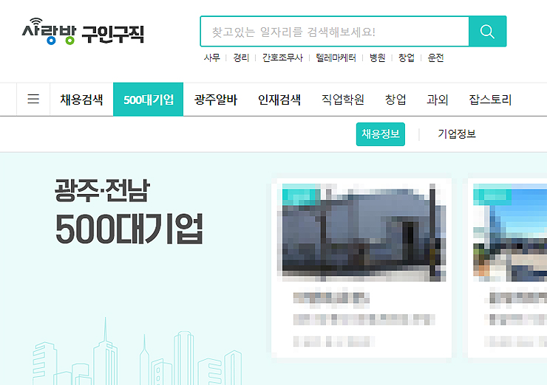This screenshot has width=547, height=385.
Task: Select the 병원 keyword link
Action: tap(378, 58)
